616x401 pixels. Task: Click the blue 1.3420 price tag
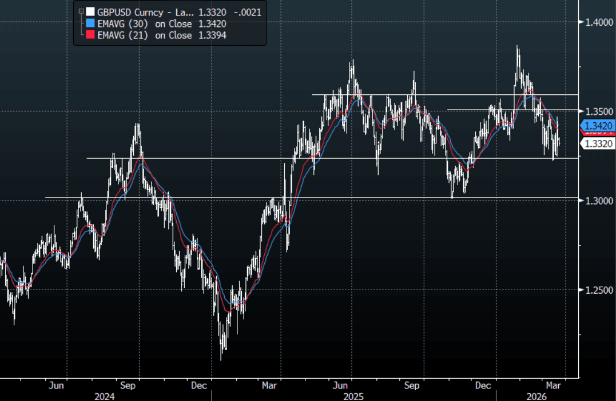click(x=597, y=126)
